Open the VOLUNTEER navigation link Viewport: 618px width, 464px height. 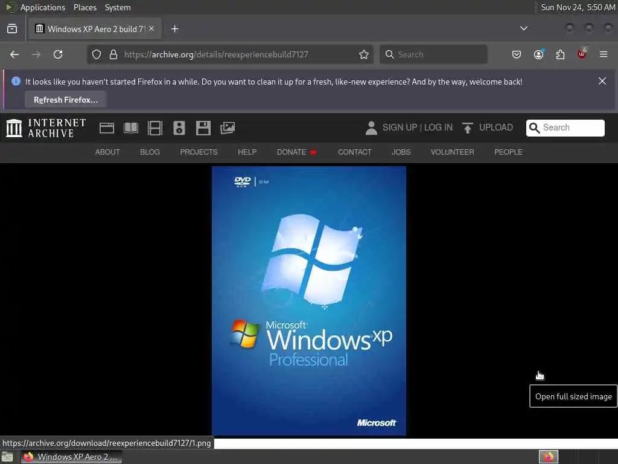coord(453,152)
